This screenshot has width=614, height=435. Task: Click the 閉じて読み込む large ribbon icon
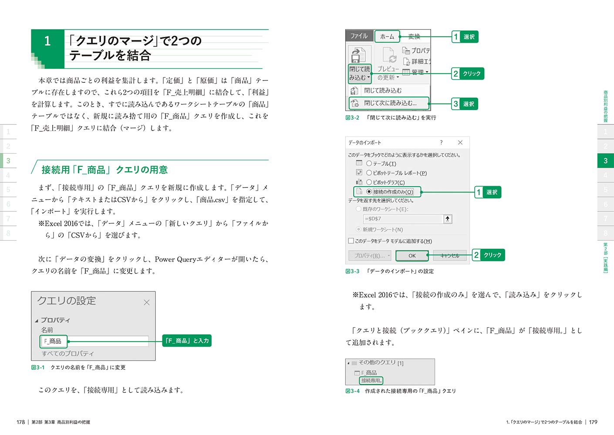[359, 55]
